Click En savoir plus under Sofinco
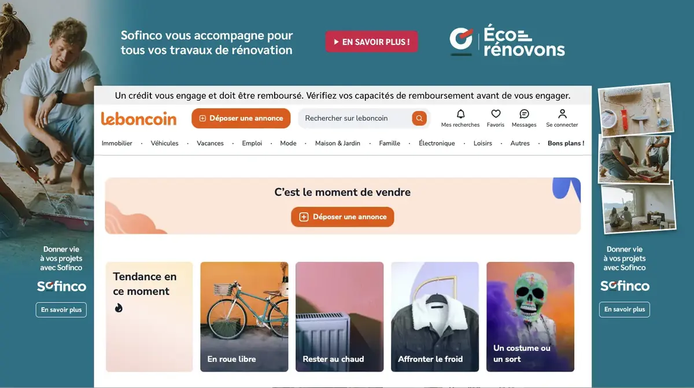 tap(61, 309)
